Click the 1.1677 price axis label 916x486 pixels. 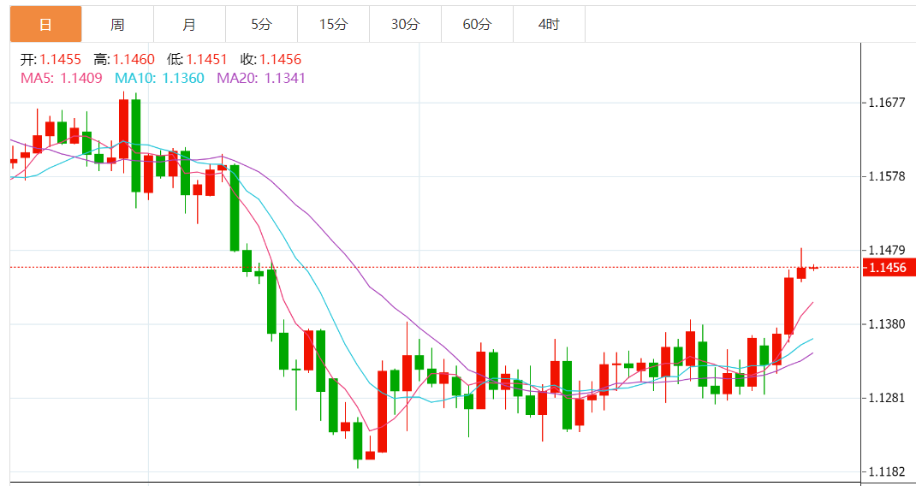[886, 103]
